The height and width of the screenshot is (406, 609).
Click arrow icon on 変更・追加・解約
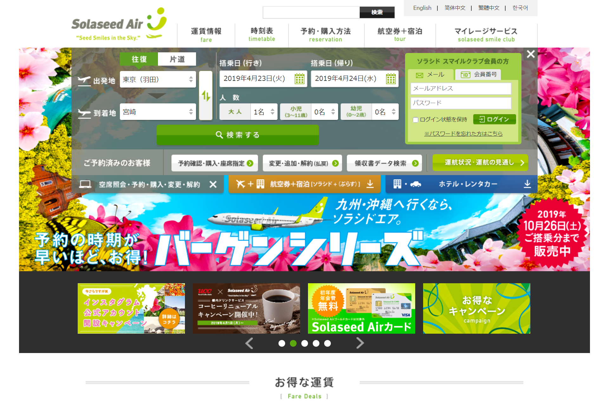coord(335,163)
